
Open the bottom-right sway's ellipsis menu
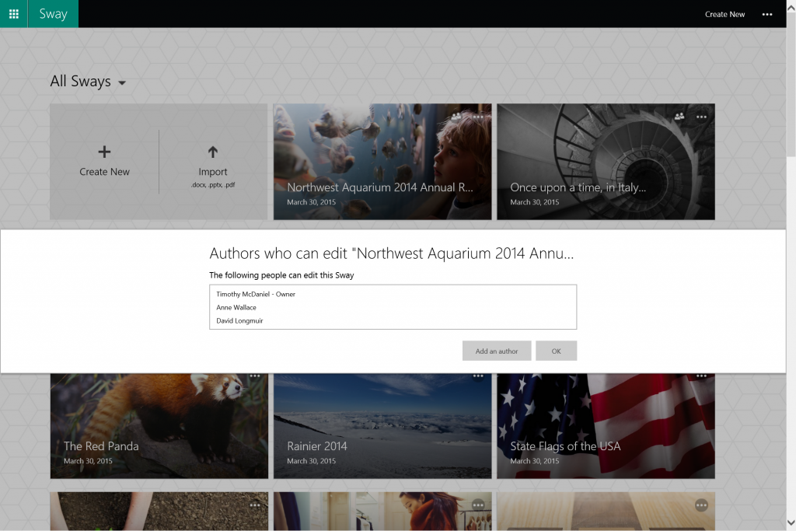tap(701, 505)
